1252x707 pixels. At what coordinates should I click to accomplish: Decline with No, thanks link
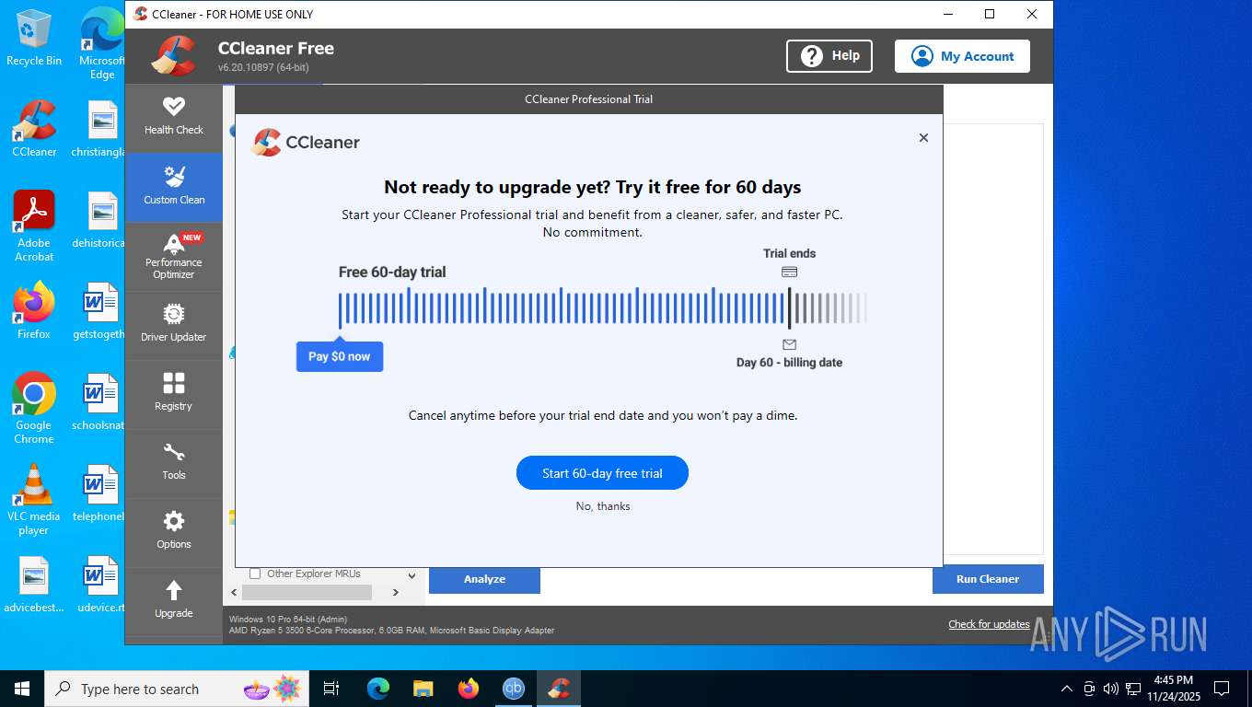pos(603,506)
